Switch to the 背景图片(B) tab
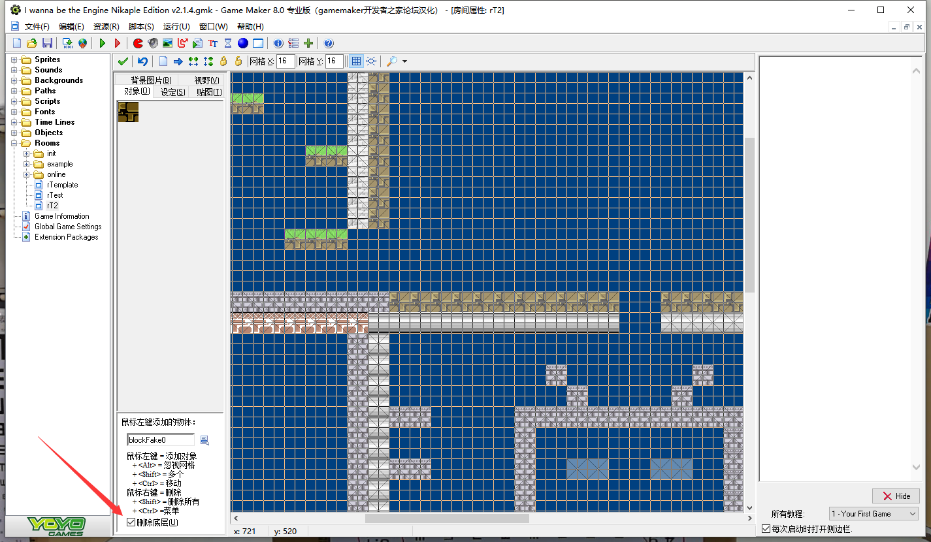The height and width of the screenshot is (542, 931). [x=152, y=80]
